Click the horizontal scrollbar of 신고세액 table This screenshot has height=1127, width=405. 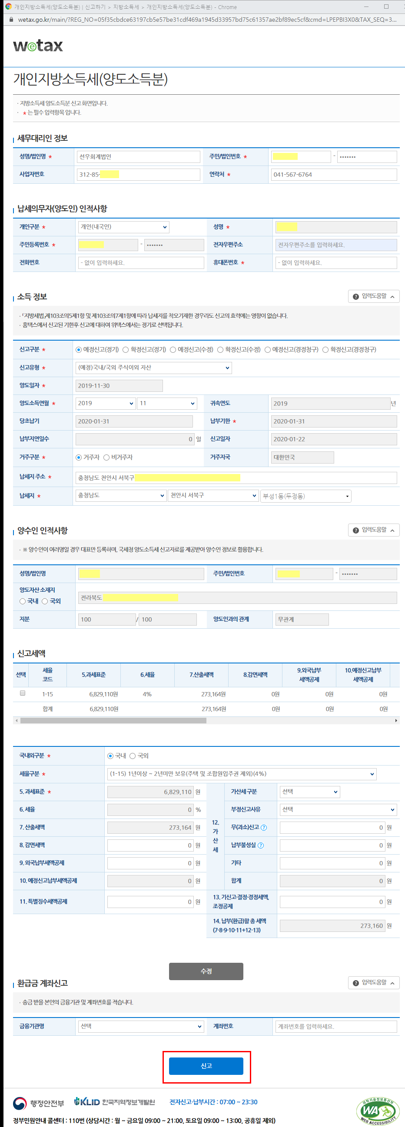pyautogui.click(x=113, y=721)
